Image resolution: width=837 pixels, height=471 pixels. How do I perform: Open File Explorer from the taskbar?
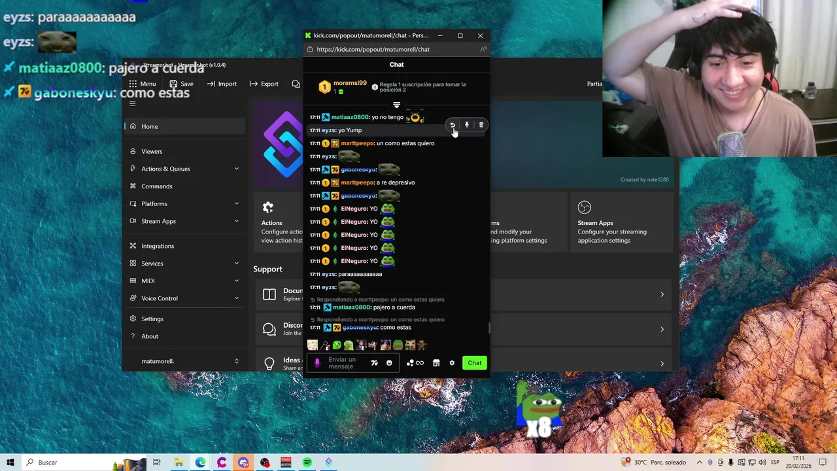click(x=179, y=462)
